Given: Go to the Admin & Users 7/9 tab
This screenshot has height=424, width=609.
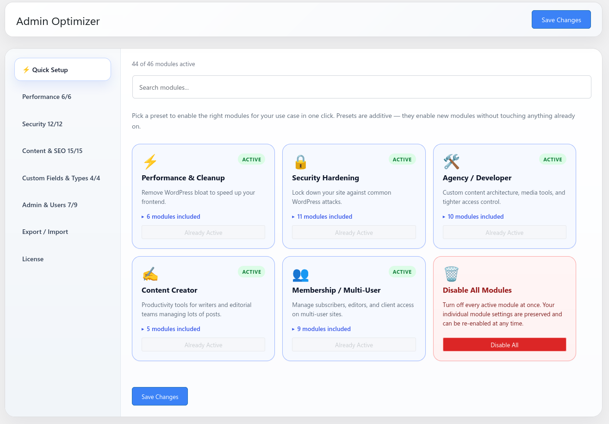Looking at the screenshot, I should (x=62, y=205).
